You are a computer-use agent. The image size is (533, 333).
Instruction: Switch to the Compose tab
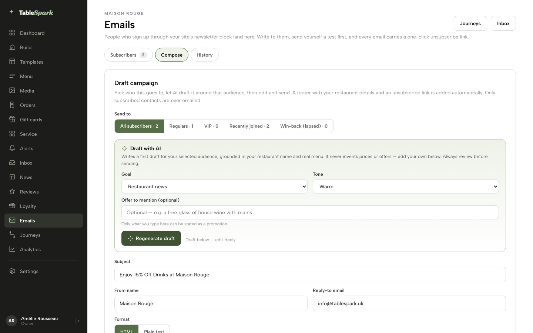pyautogui.click(x=172, y=55)
